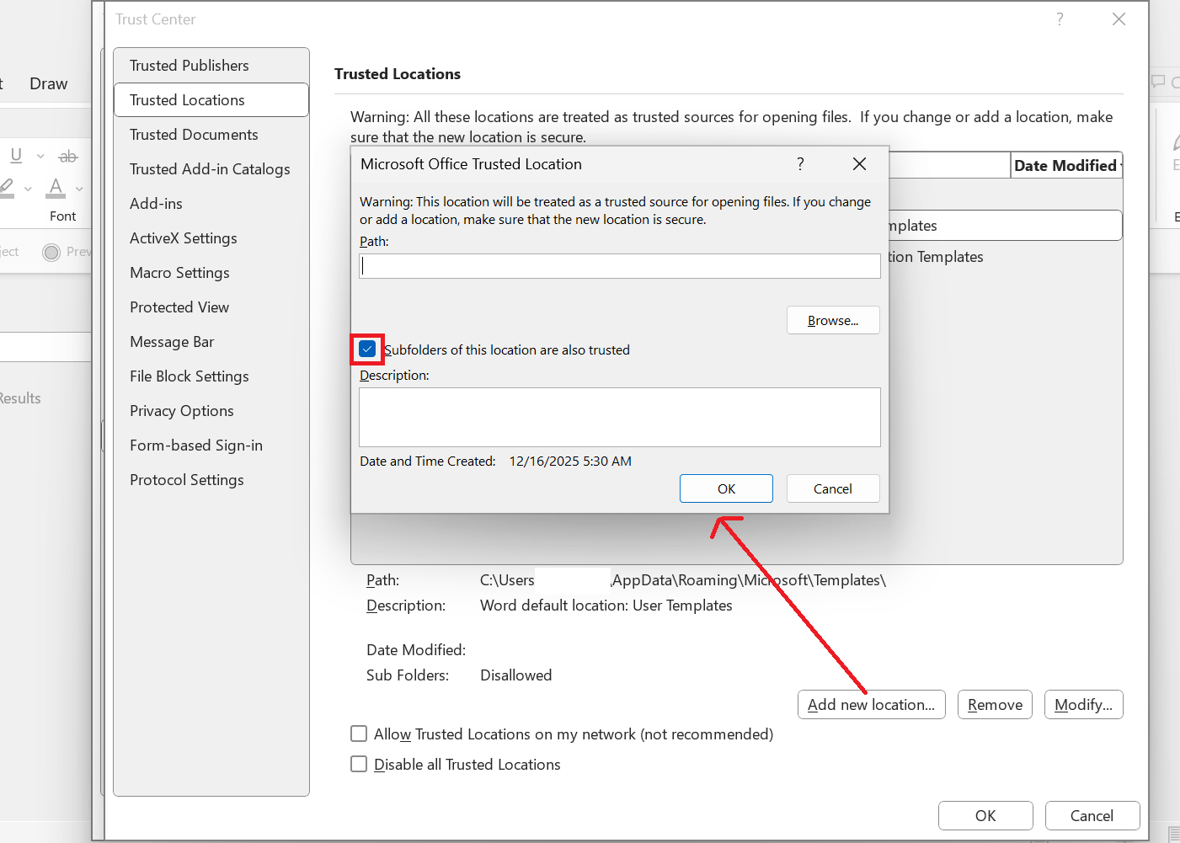The height and width of the screenshot is (843, 1180).
Task: Open font color dropdown arrow
Action: (x=79, y=189)
